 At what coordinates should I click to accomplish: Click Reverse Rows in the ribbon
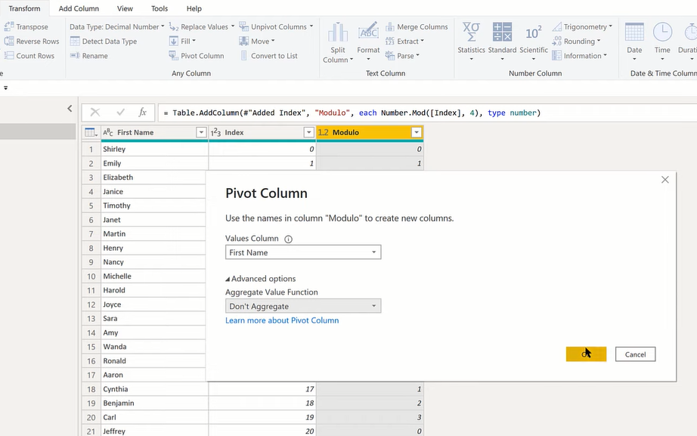tap(32, 42)
